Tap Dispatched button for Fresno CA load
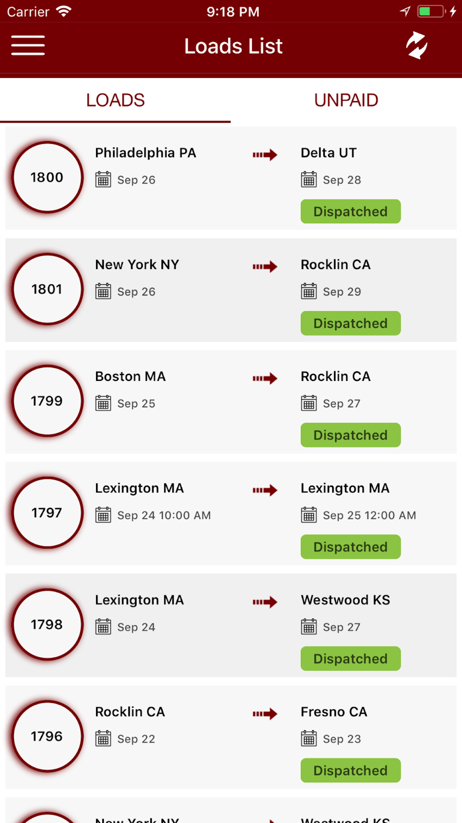Viewport: 462px width, 823px height. click(x=351, y=770)
